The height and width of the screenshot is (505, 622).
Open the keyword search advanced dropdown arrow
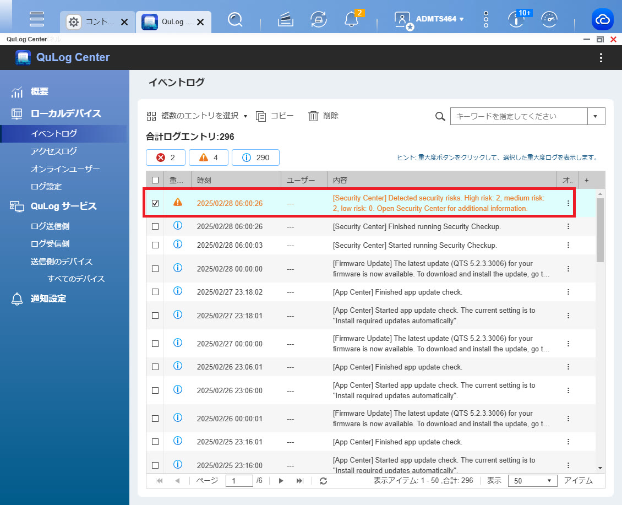tap(596, 116)
